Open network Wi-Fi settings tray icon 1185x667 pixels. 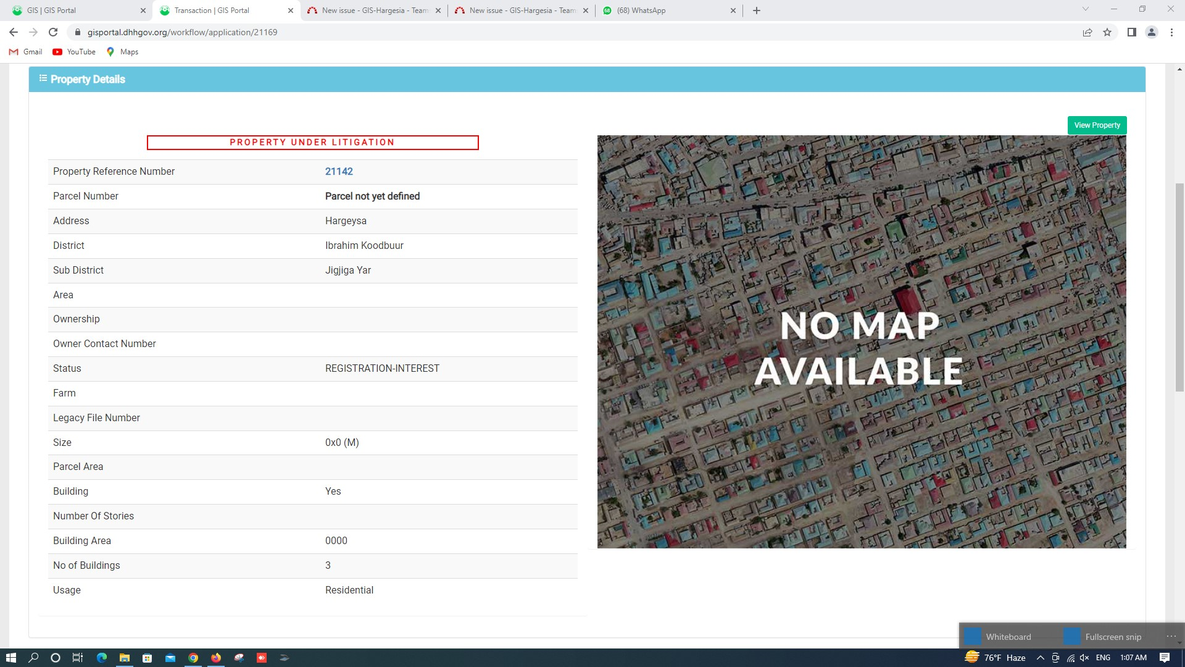point(1071,658)
